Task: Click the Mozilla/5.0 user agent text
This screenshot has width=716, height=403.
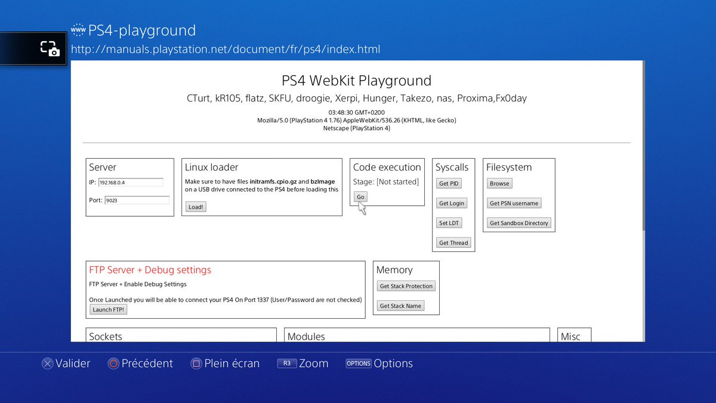Action: 356,120
